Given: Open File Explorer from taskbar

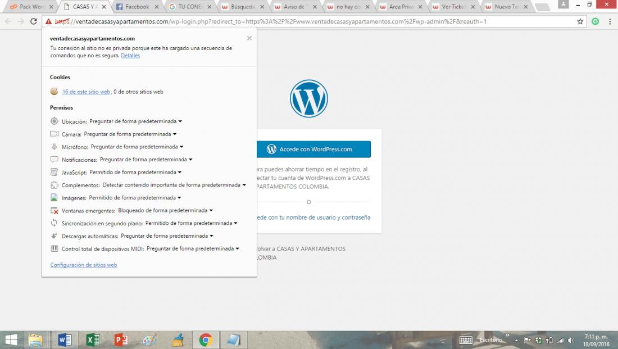Looking at the screenshot, I should (35, 339).
